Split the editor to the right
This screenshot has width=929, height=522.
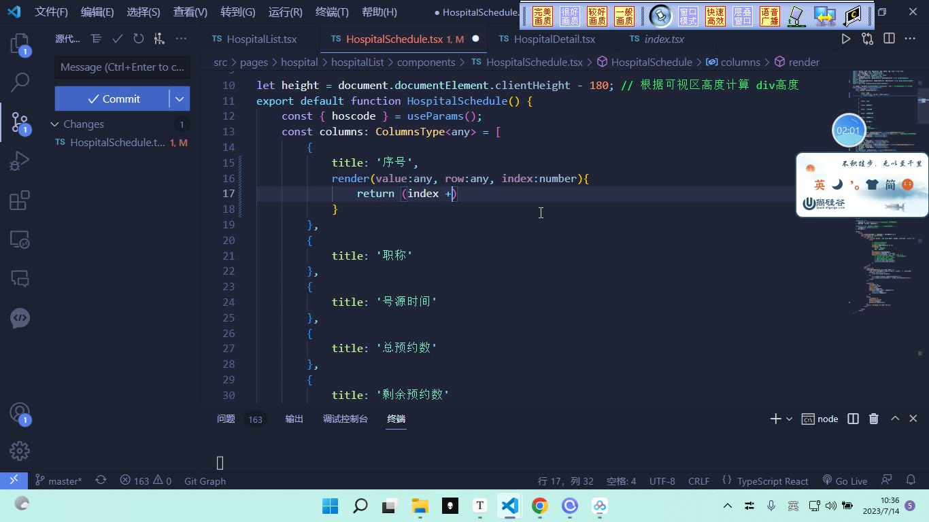(889, 39)
